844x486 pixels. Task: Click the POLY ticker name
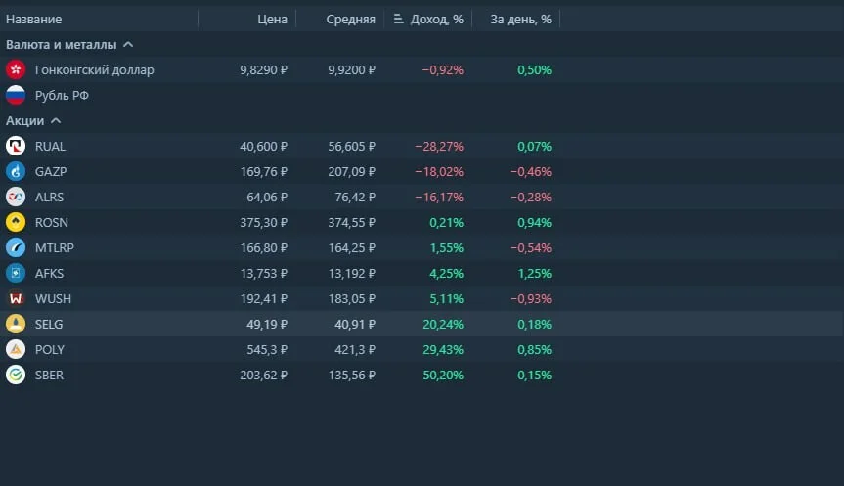pos(50,350)
